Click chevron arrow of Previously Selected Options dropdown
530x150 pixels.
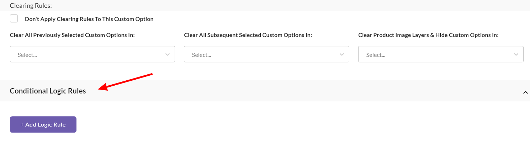(168, 54)
